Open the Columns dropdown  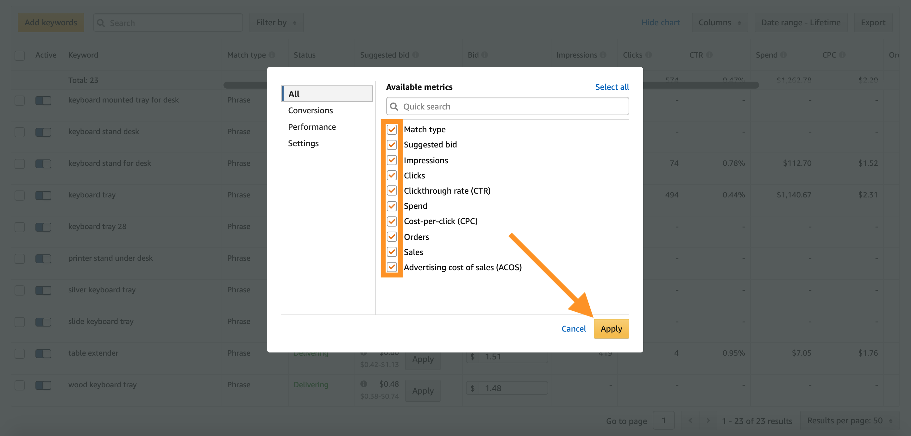[719, 23]
